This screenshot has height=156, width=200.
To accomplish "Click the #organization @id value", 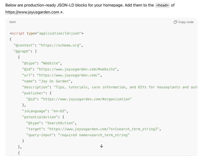I will pyautogui.click(x=86, y=99).
